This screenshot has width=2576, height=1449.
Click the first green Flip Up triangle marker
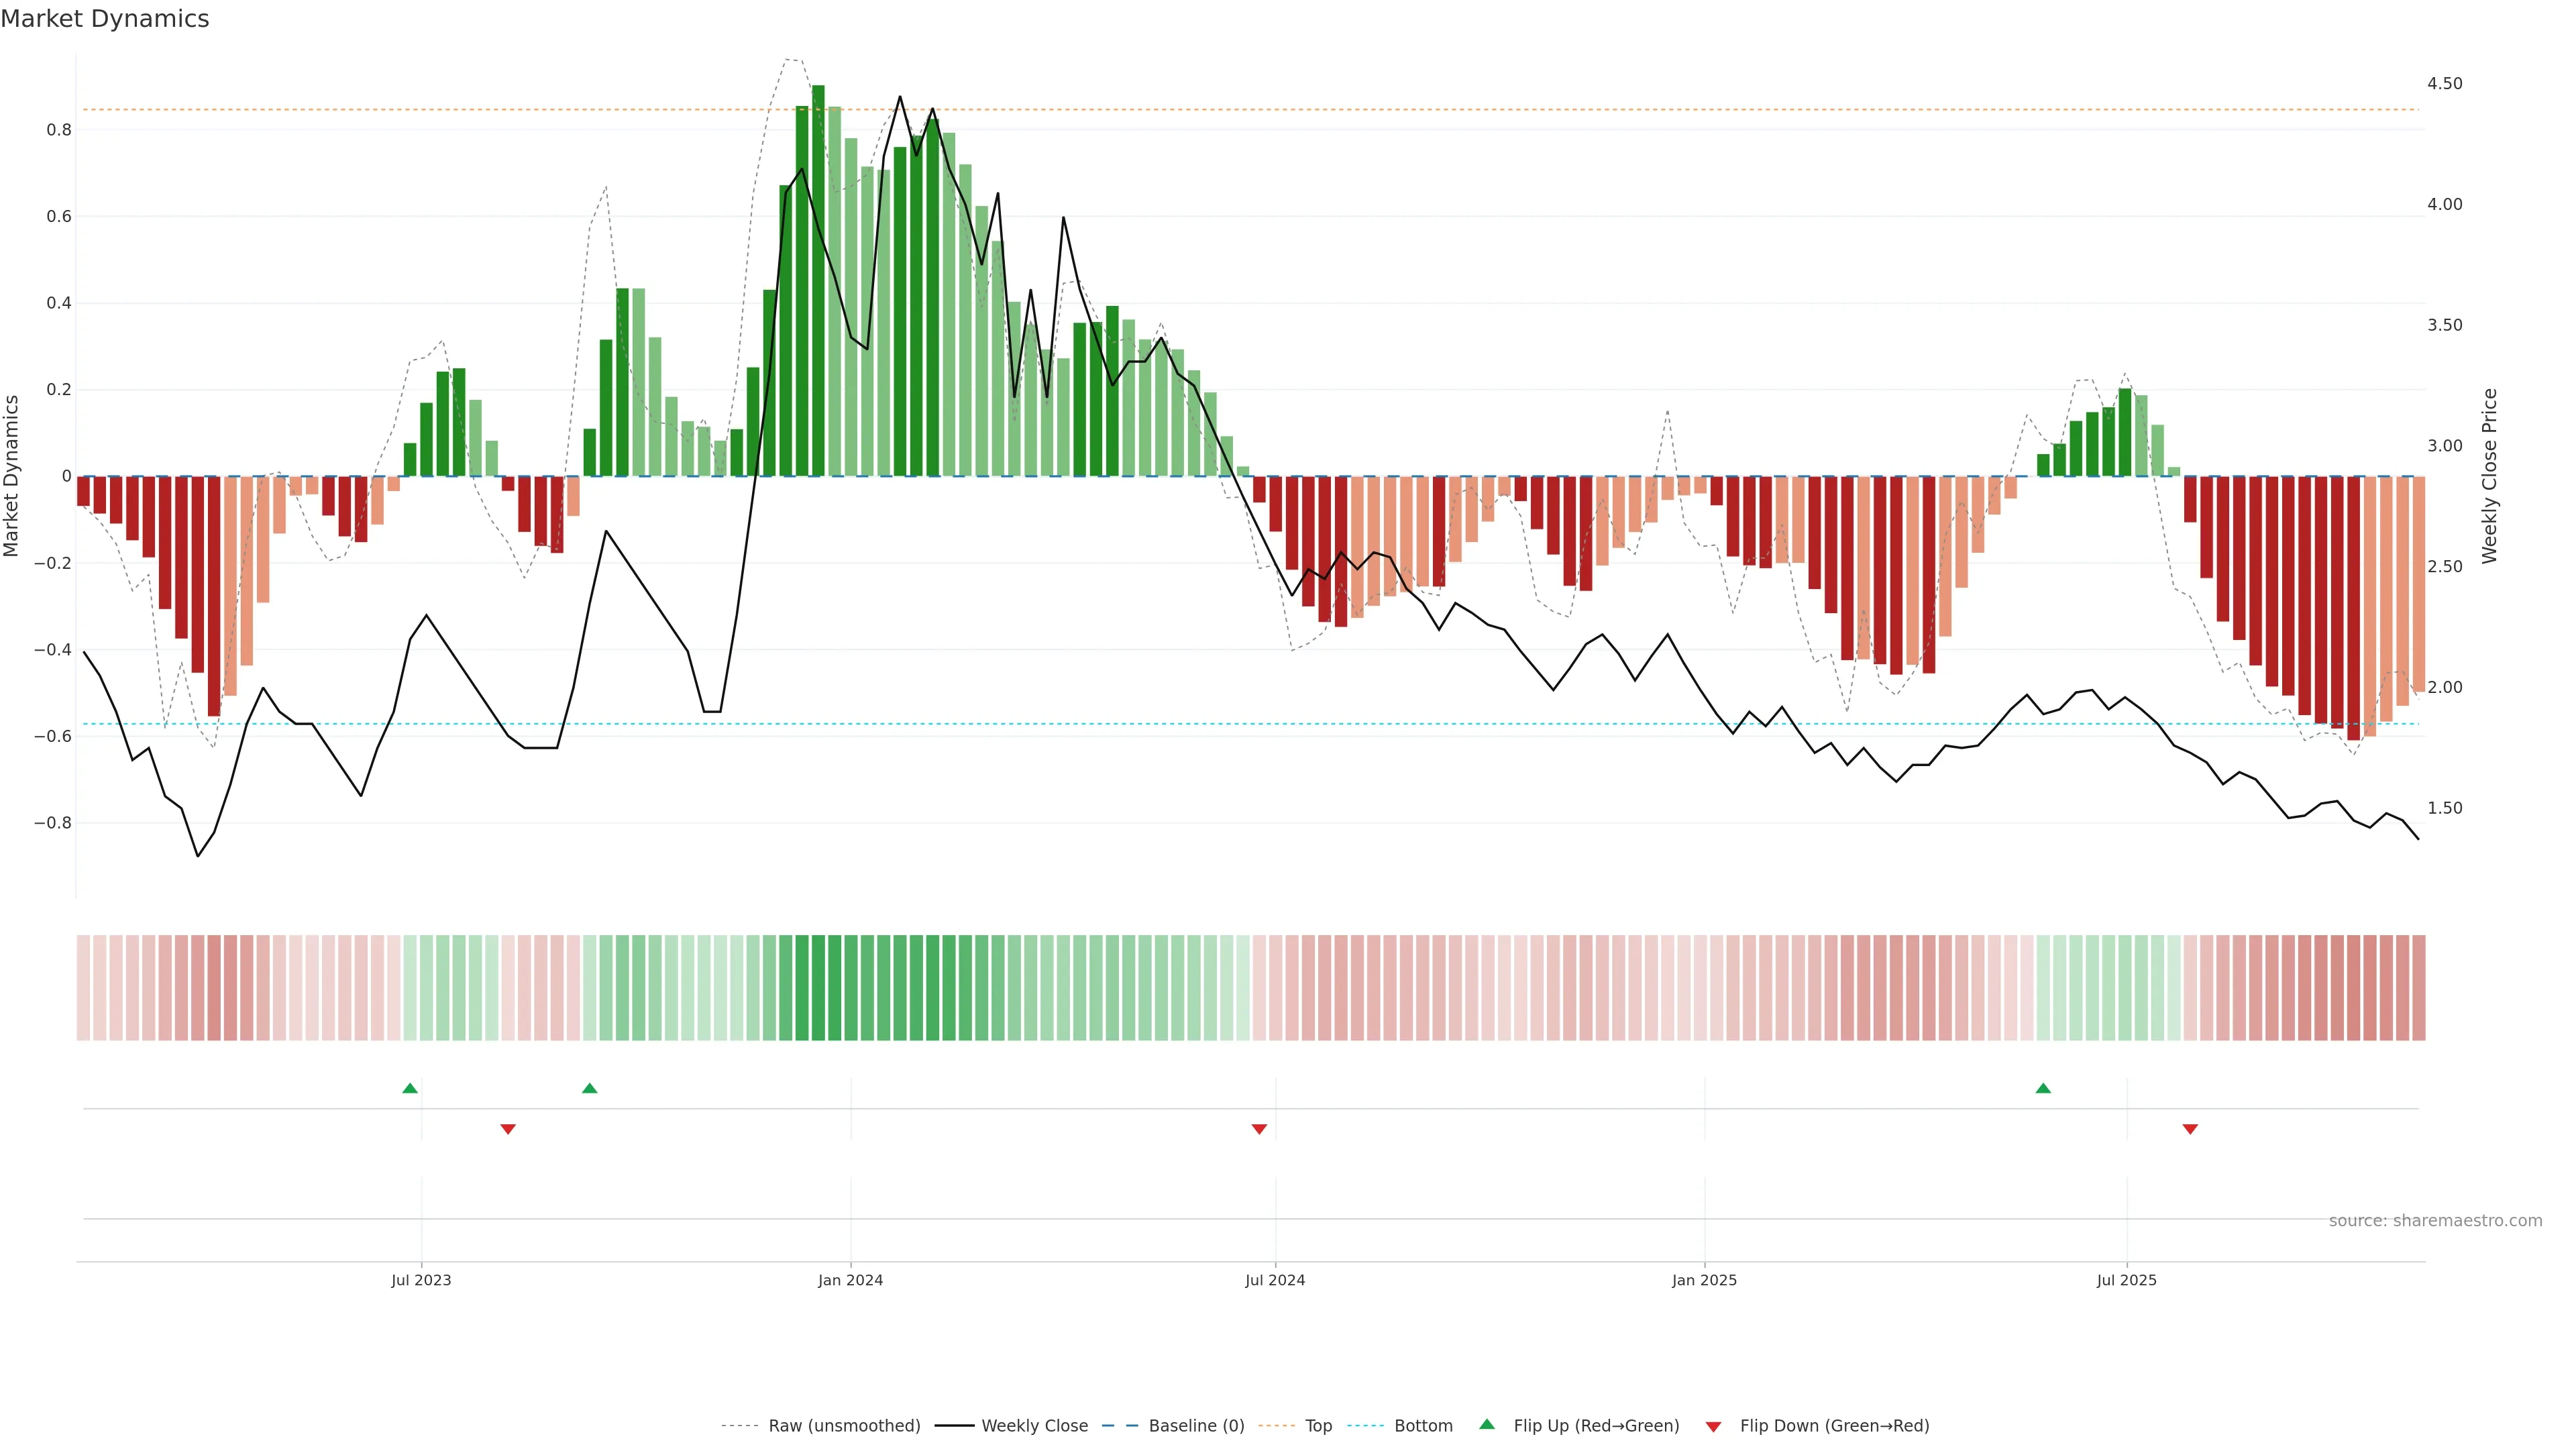(410, 1088)
